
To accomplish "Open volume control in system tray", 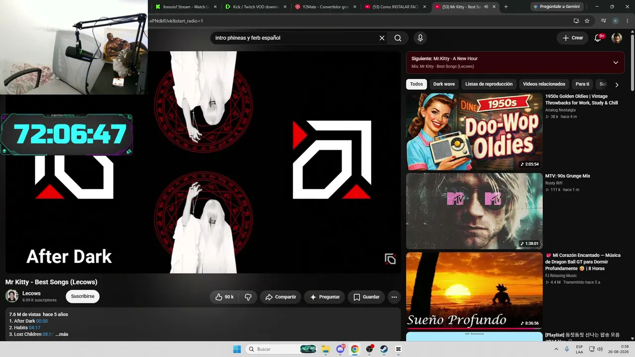I will click(599, 349).
